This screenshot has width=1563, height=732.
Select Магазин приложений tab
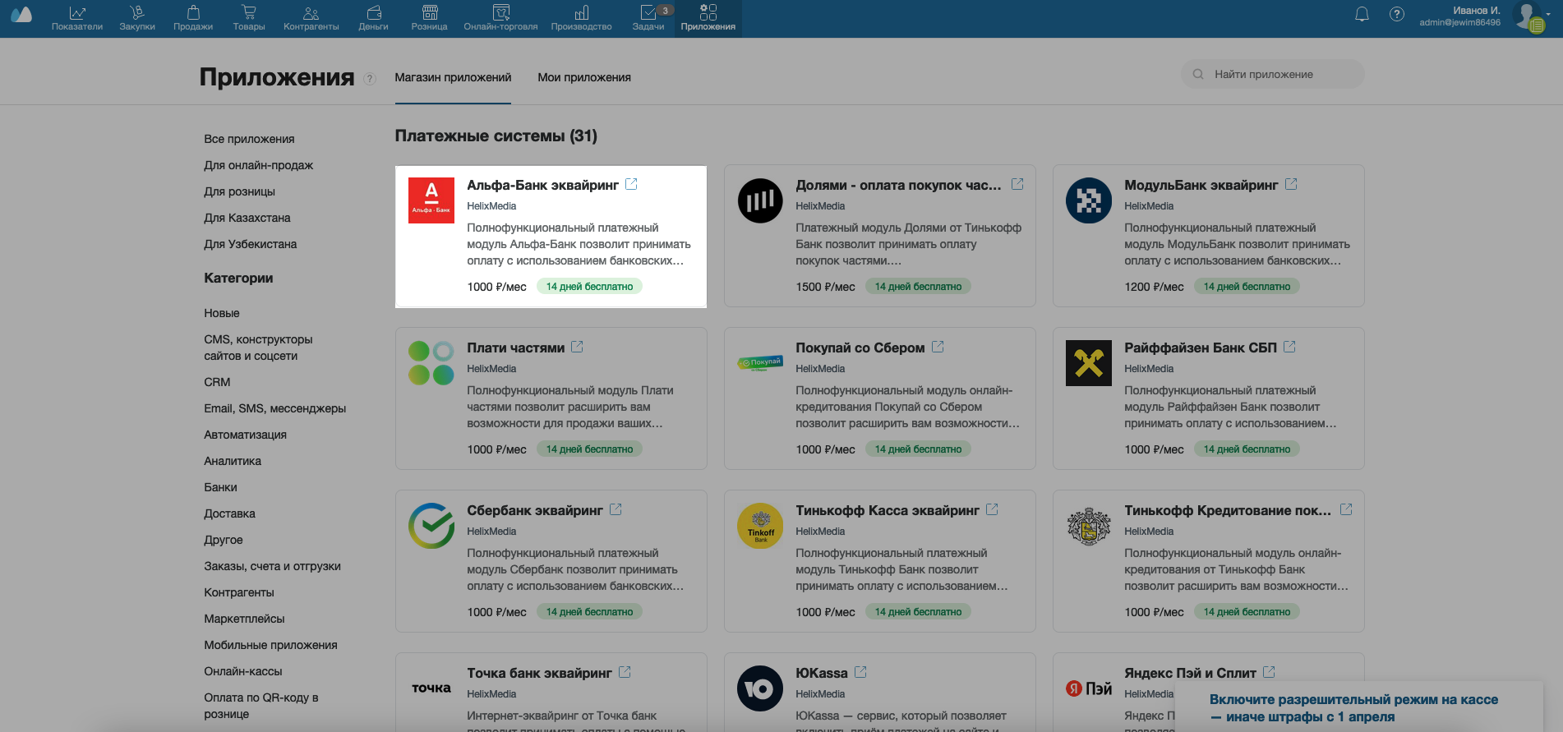(453, 77)
